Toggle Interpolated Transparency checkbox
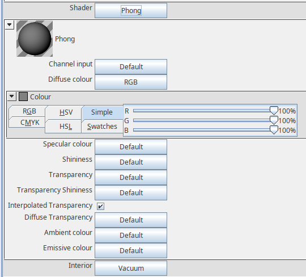This screenshot has width=306, height=277. pyautogui.click(x=100, y=206)
